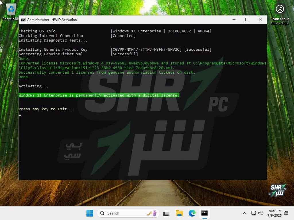Launch File Explorer from the taskbar
Screen dimensions: 294x220
(179, 213)
